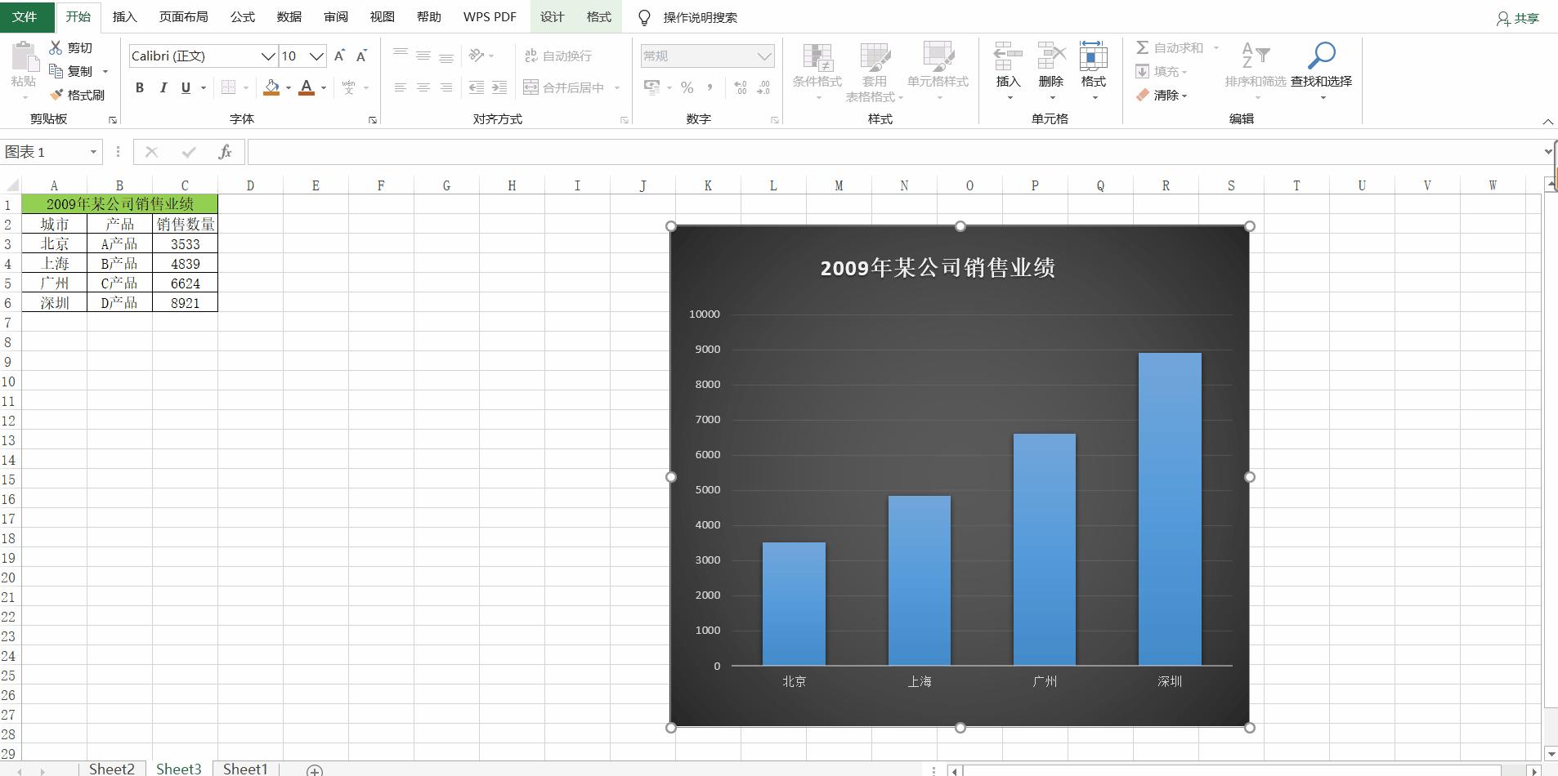The height and width of the screenshot is (776, 1558).
Task: Switch to the 设计 ribbon tab
Action: pyautogui.click(x=550, y=16)
